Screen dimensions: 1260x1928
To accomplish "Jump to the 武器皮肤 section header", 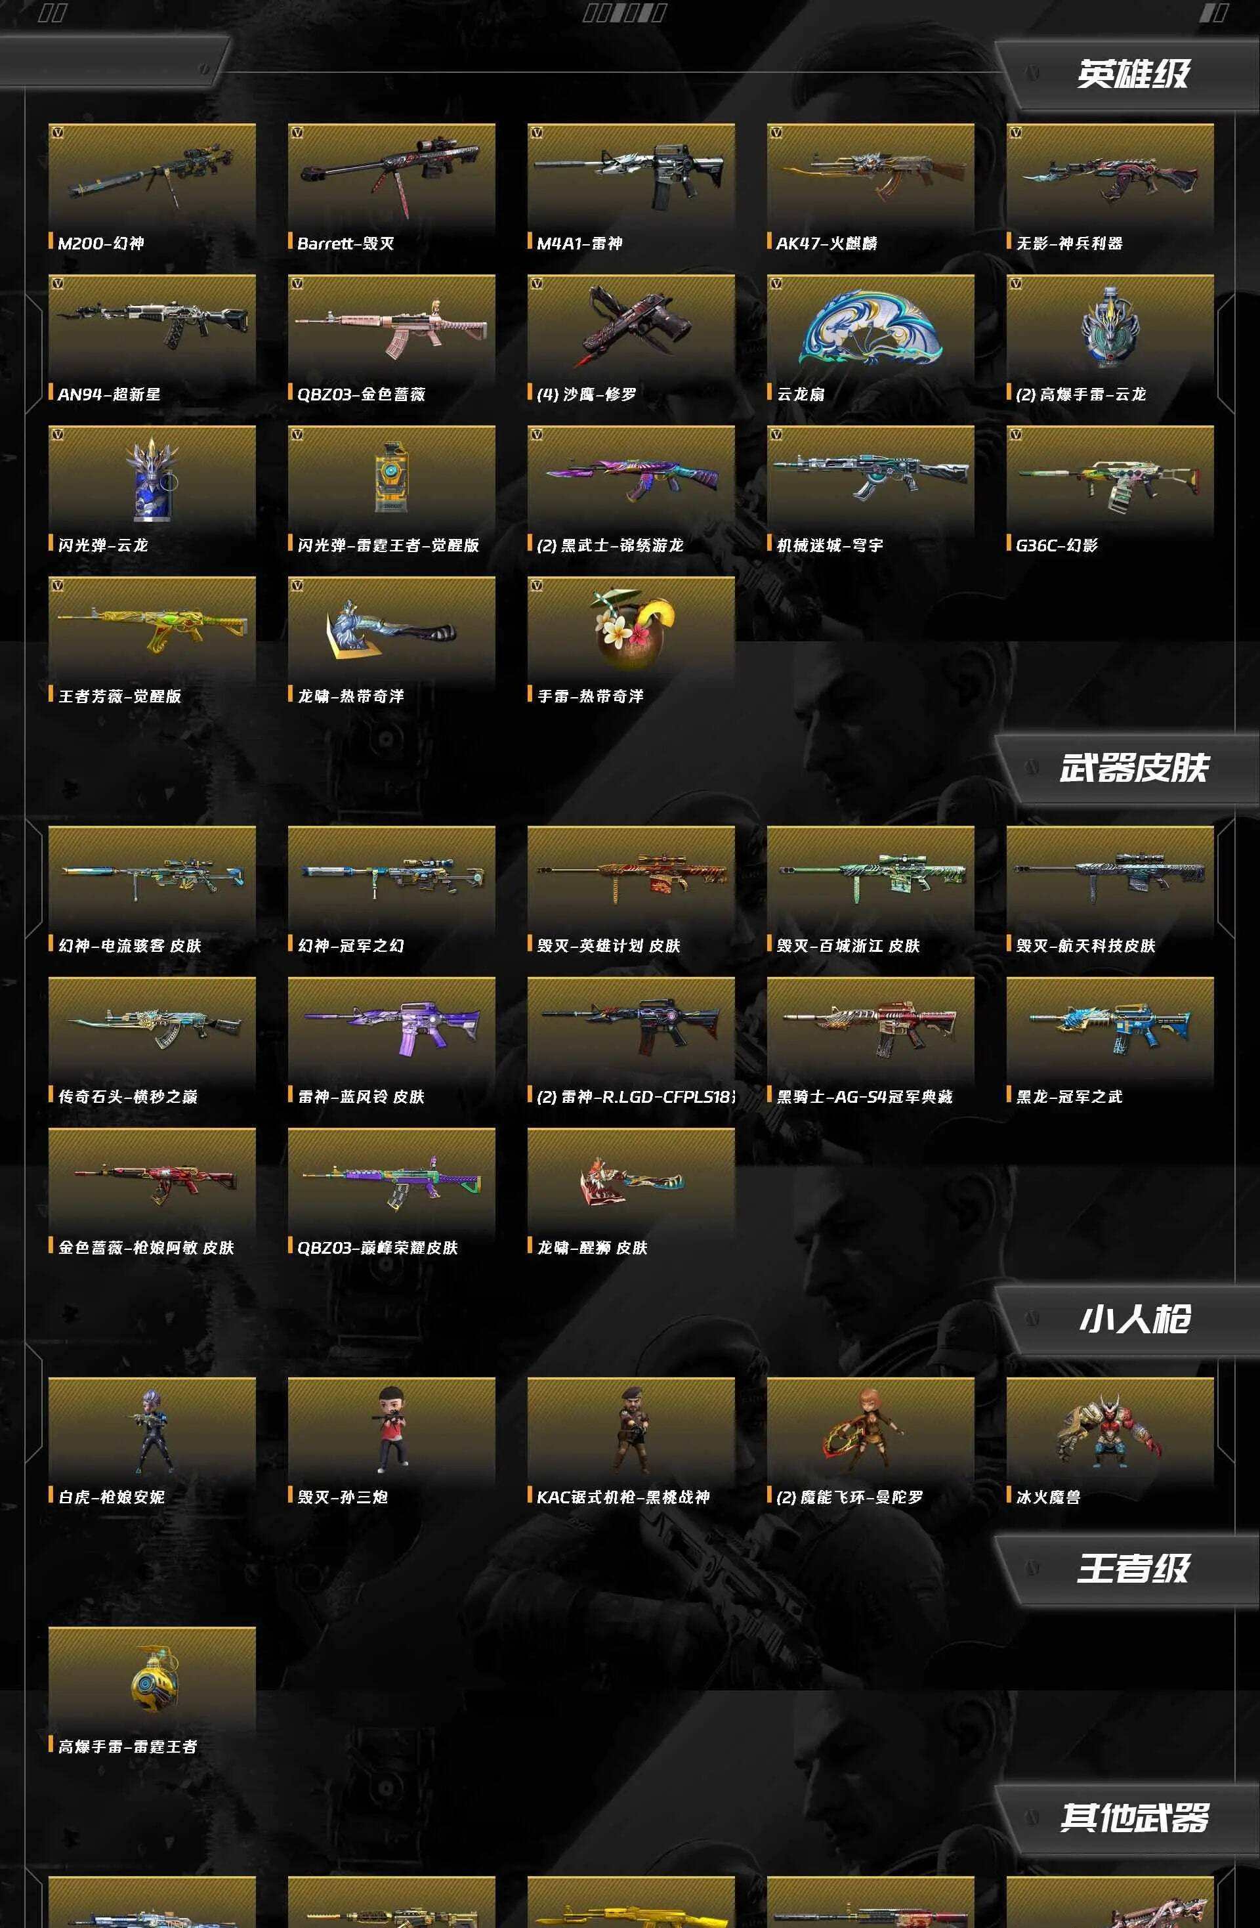I will (1133, 767).
